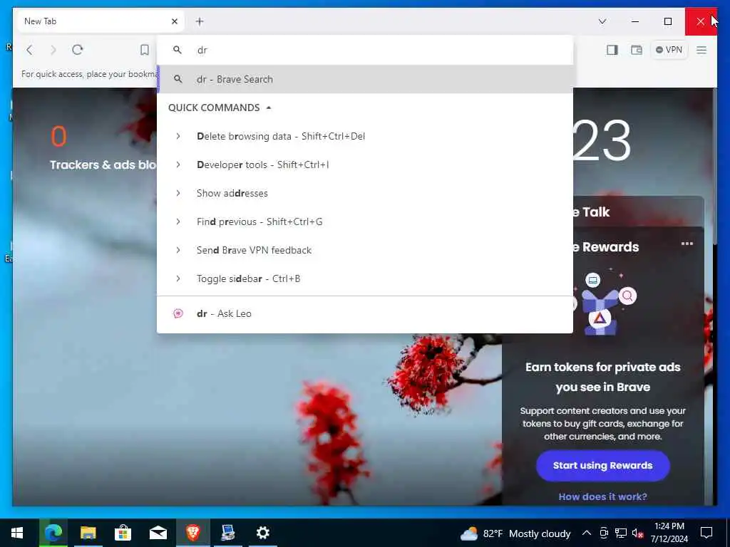Open the Meet Now tray icon

604,533
